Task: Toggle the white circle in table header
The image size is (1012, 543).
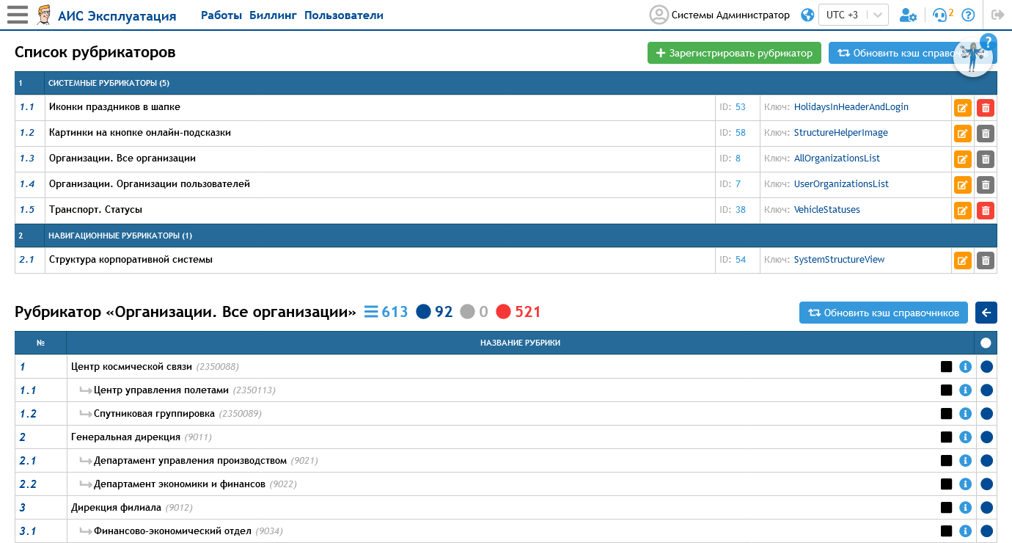Action: point(986,343)
